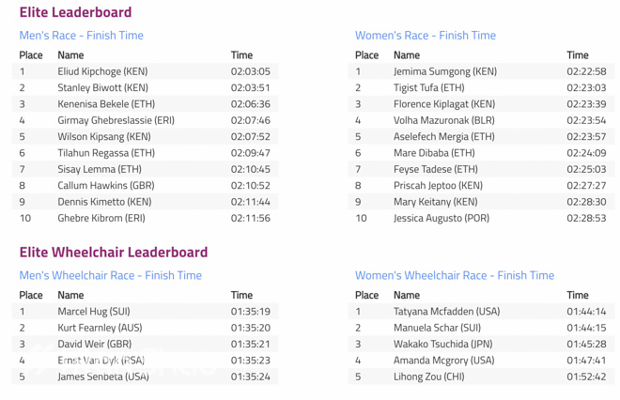620x400 pixels.
Task: Select Kenenisa Bekele (ETH) entry
Action: tap(105, 104)
